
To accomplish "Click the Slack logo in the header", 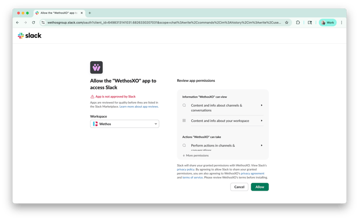I will (x=29, y=35).
